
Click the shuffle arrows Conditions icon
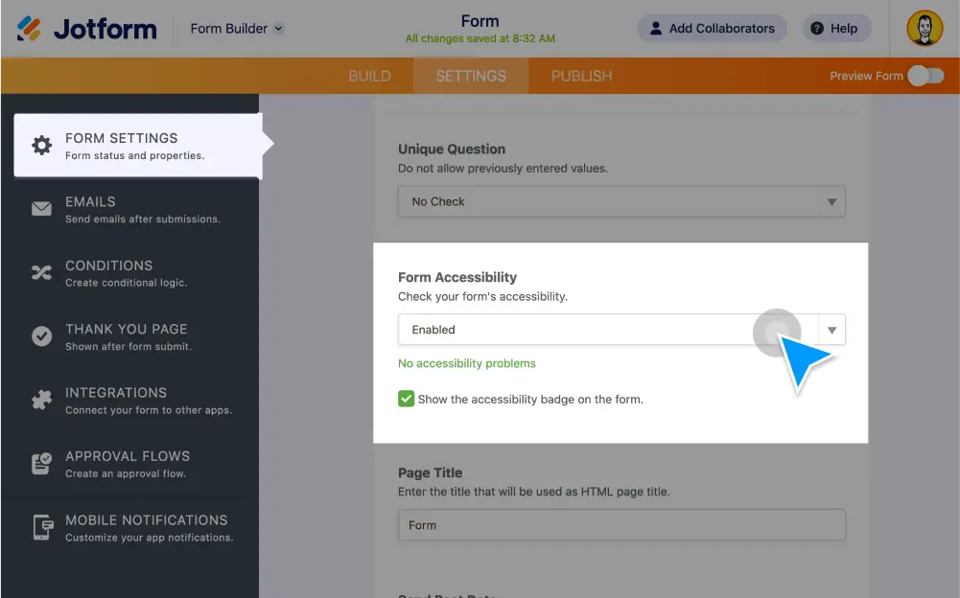(x=41, y=272)
